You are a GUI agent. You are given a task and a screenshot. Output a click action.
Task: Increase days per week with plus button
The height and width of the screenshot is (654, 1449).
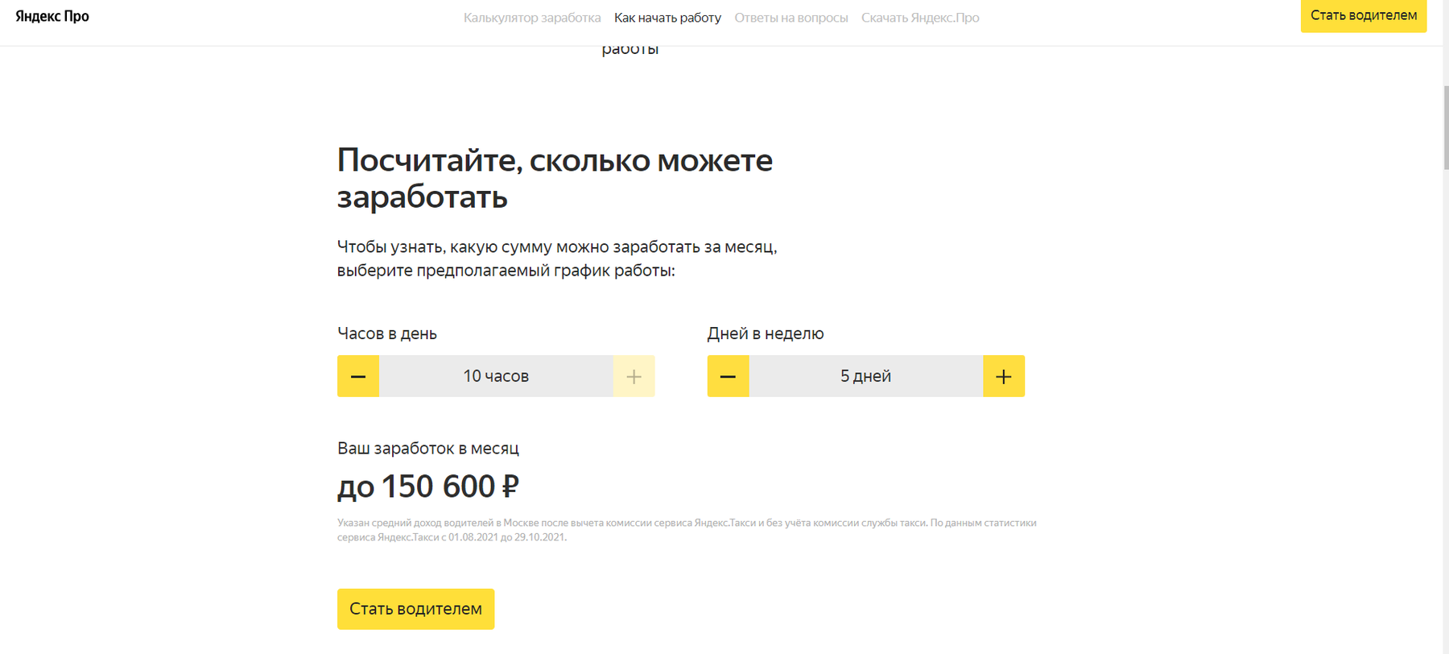point(1004,376)
